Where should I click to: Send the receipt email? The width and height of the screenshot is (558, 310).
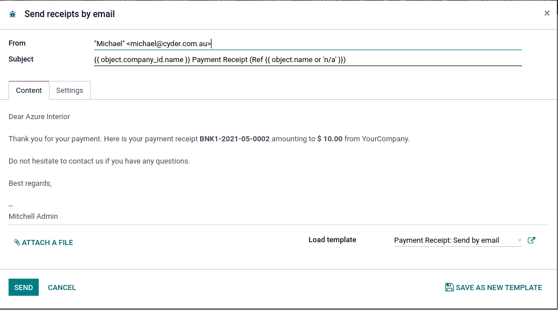tap(23, 287)
